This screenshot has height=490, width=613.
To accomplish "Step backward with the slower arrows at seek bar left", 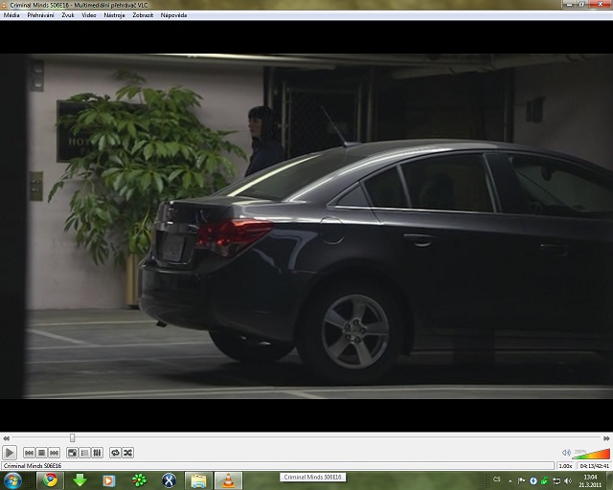I will [x=6, y=438].
